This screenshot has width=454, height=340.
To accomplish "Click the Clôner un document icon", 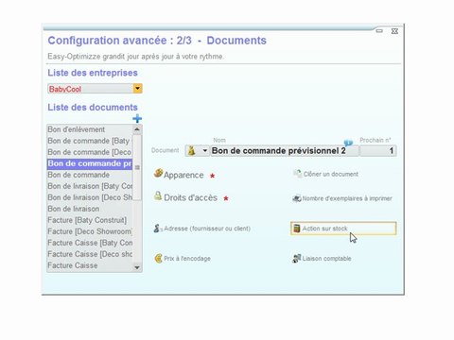I will (x=297, y=174).
